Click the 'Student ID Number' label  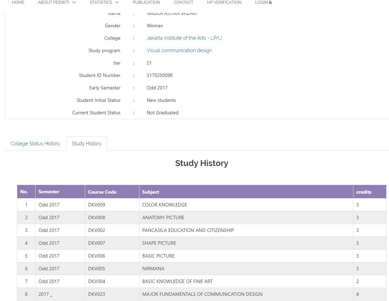(x=99, y=76)
